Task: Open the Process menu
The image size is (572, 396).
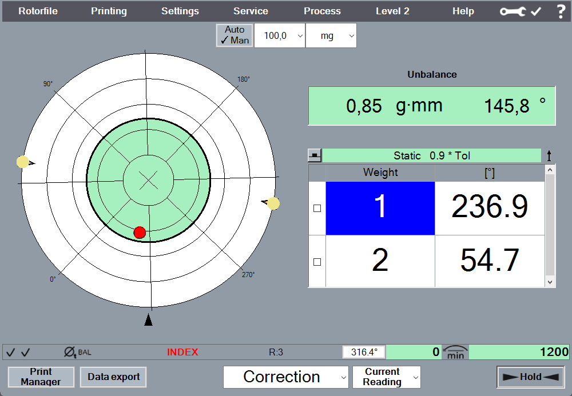Action: tap(322, 11)
